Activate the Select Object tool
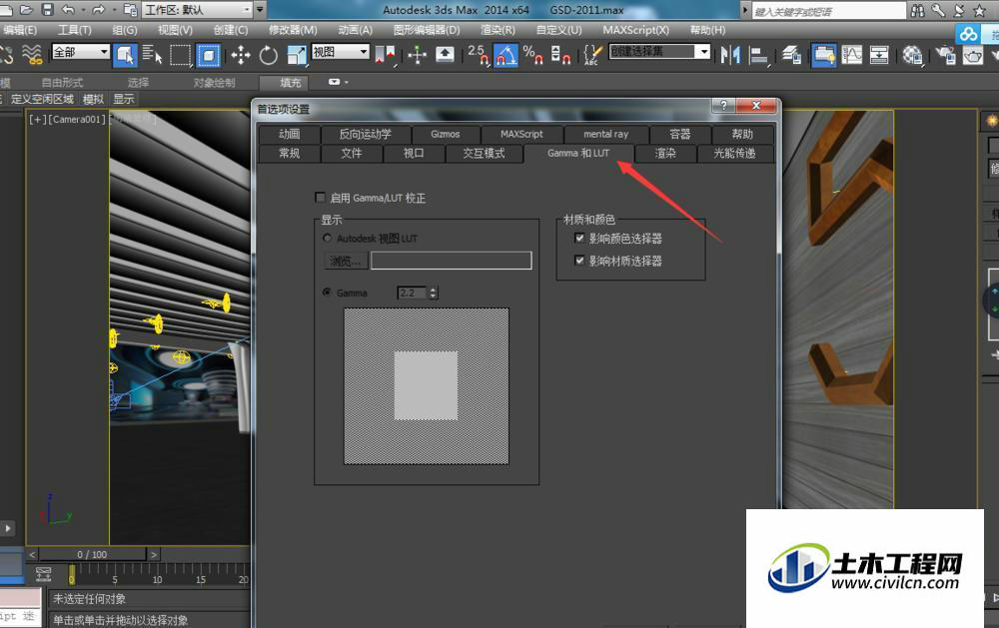 click(125, 56)
